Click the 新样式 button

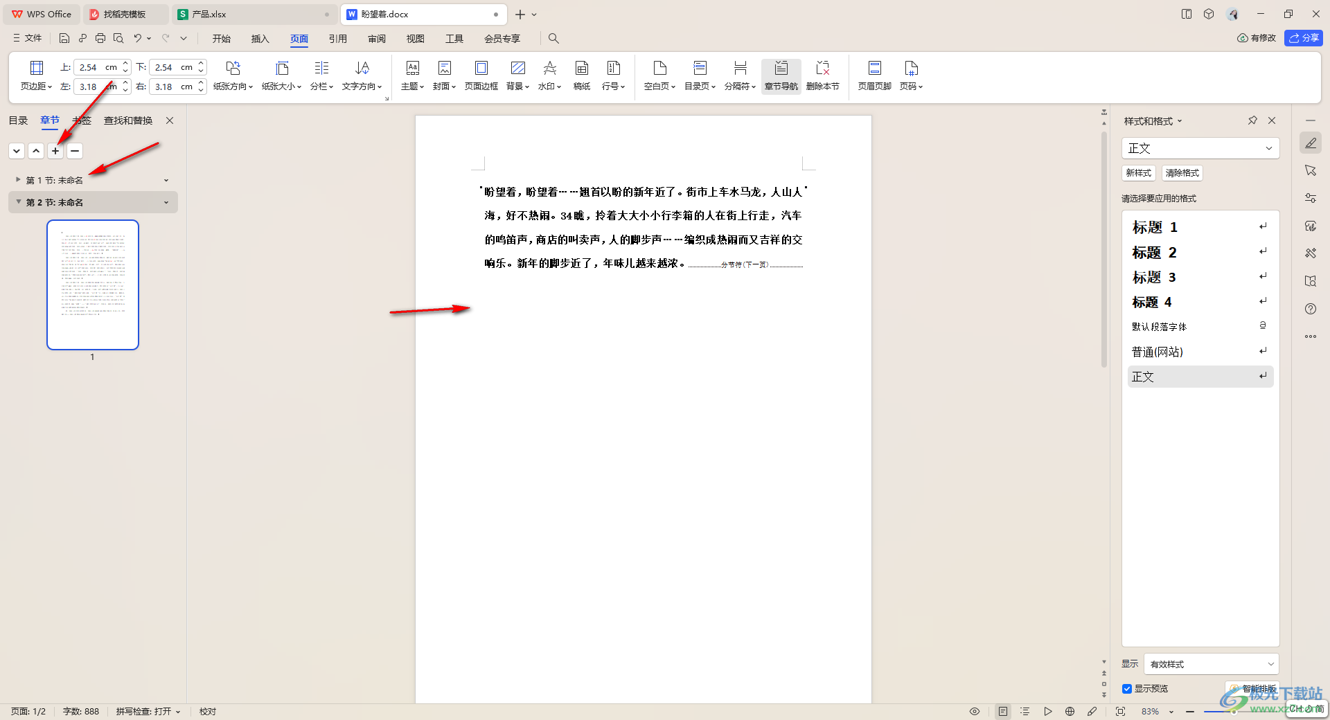tap(1138, 173)
